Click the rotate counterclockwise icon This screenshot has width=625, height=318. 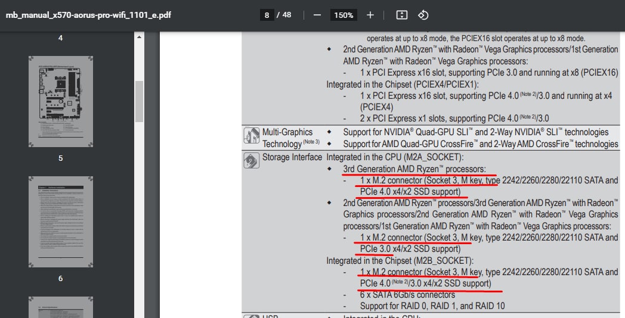point(423,15)
